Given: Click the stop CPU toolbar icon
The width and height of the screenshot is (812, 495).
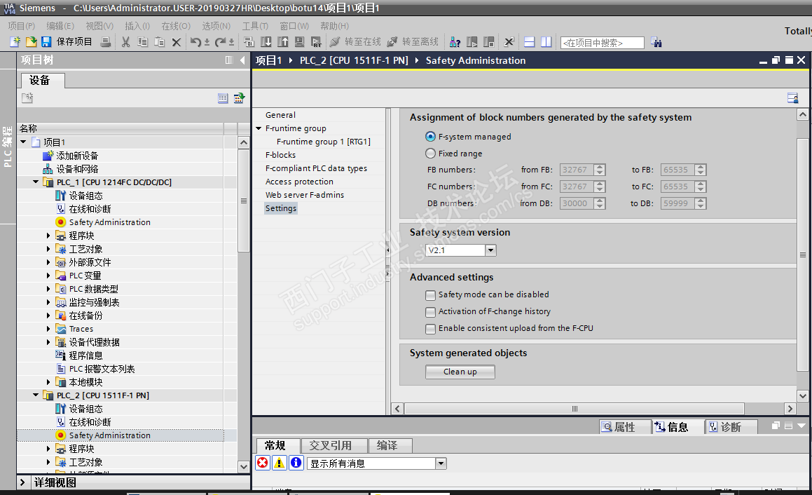Looking at the screenshot, I should tap(488, 42).
